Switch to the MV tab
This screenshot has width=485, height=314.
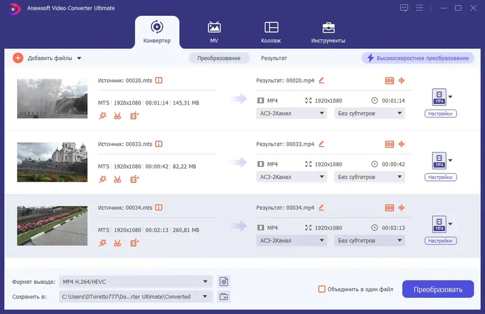pos(214,32)
